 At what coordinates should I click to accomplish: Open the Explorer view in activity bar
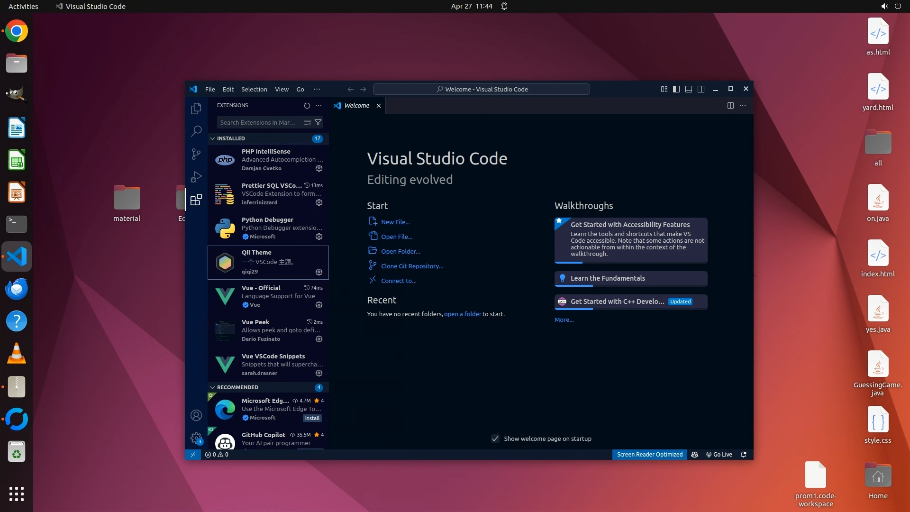click(x=196, y=109)
